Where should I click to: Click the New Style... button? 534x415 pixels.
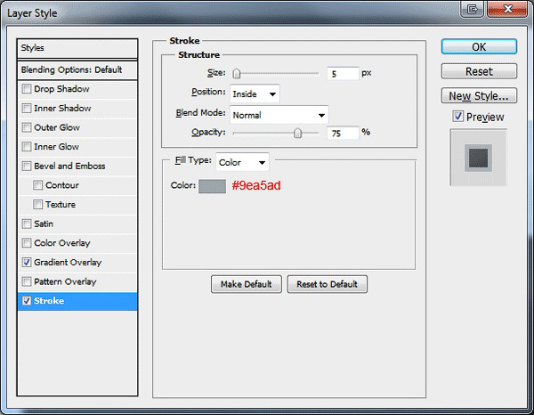coord(479,96)
